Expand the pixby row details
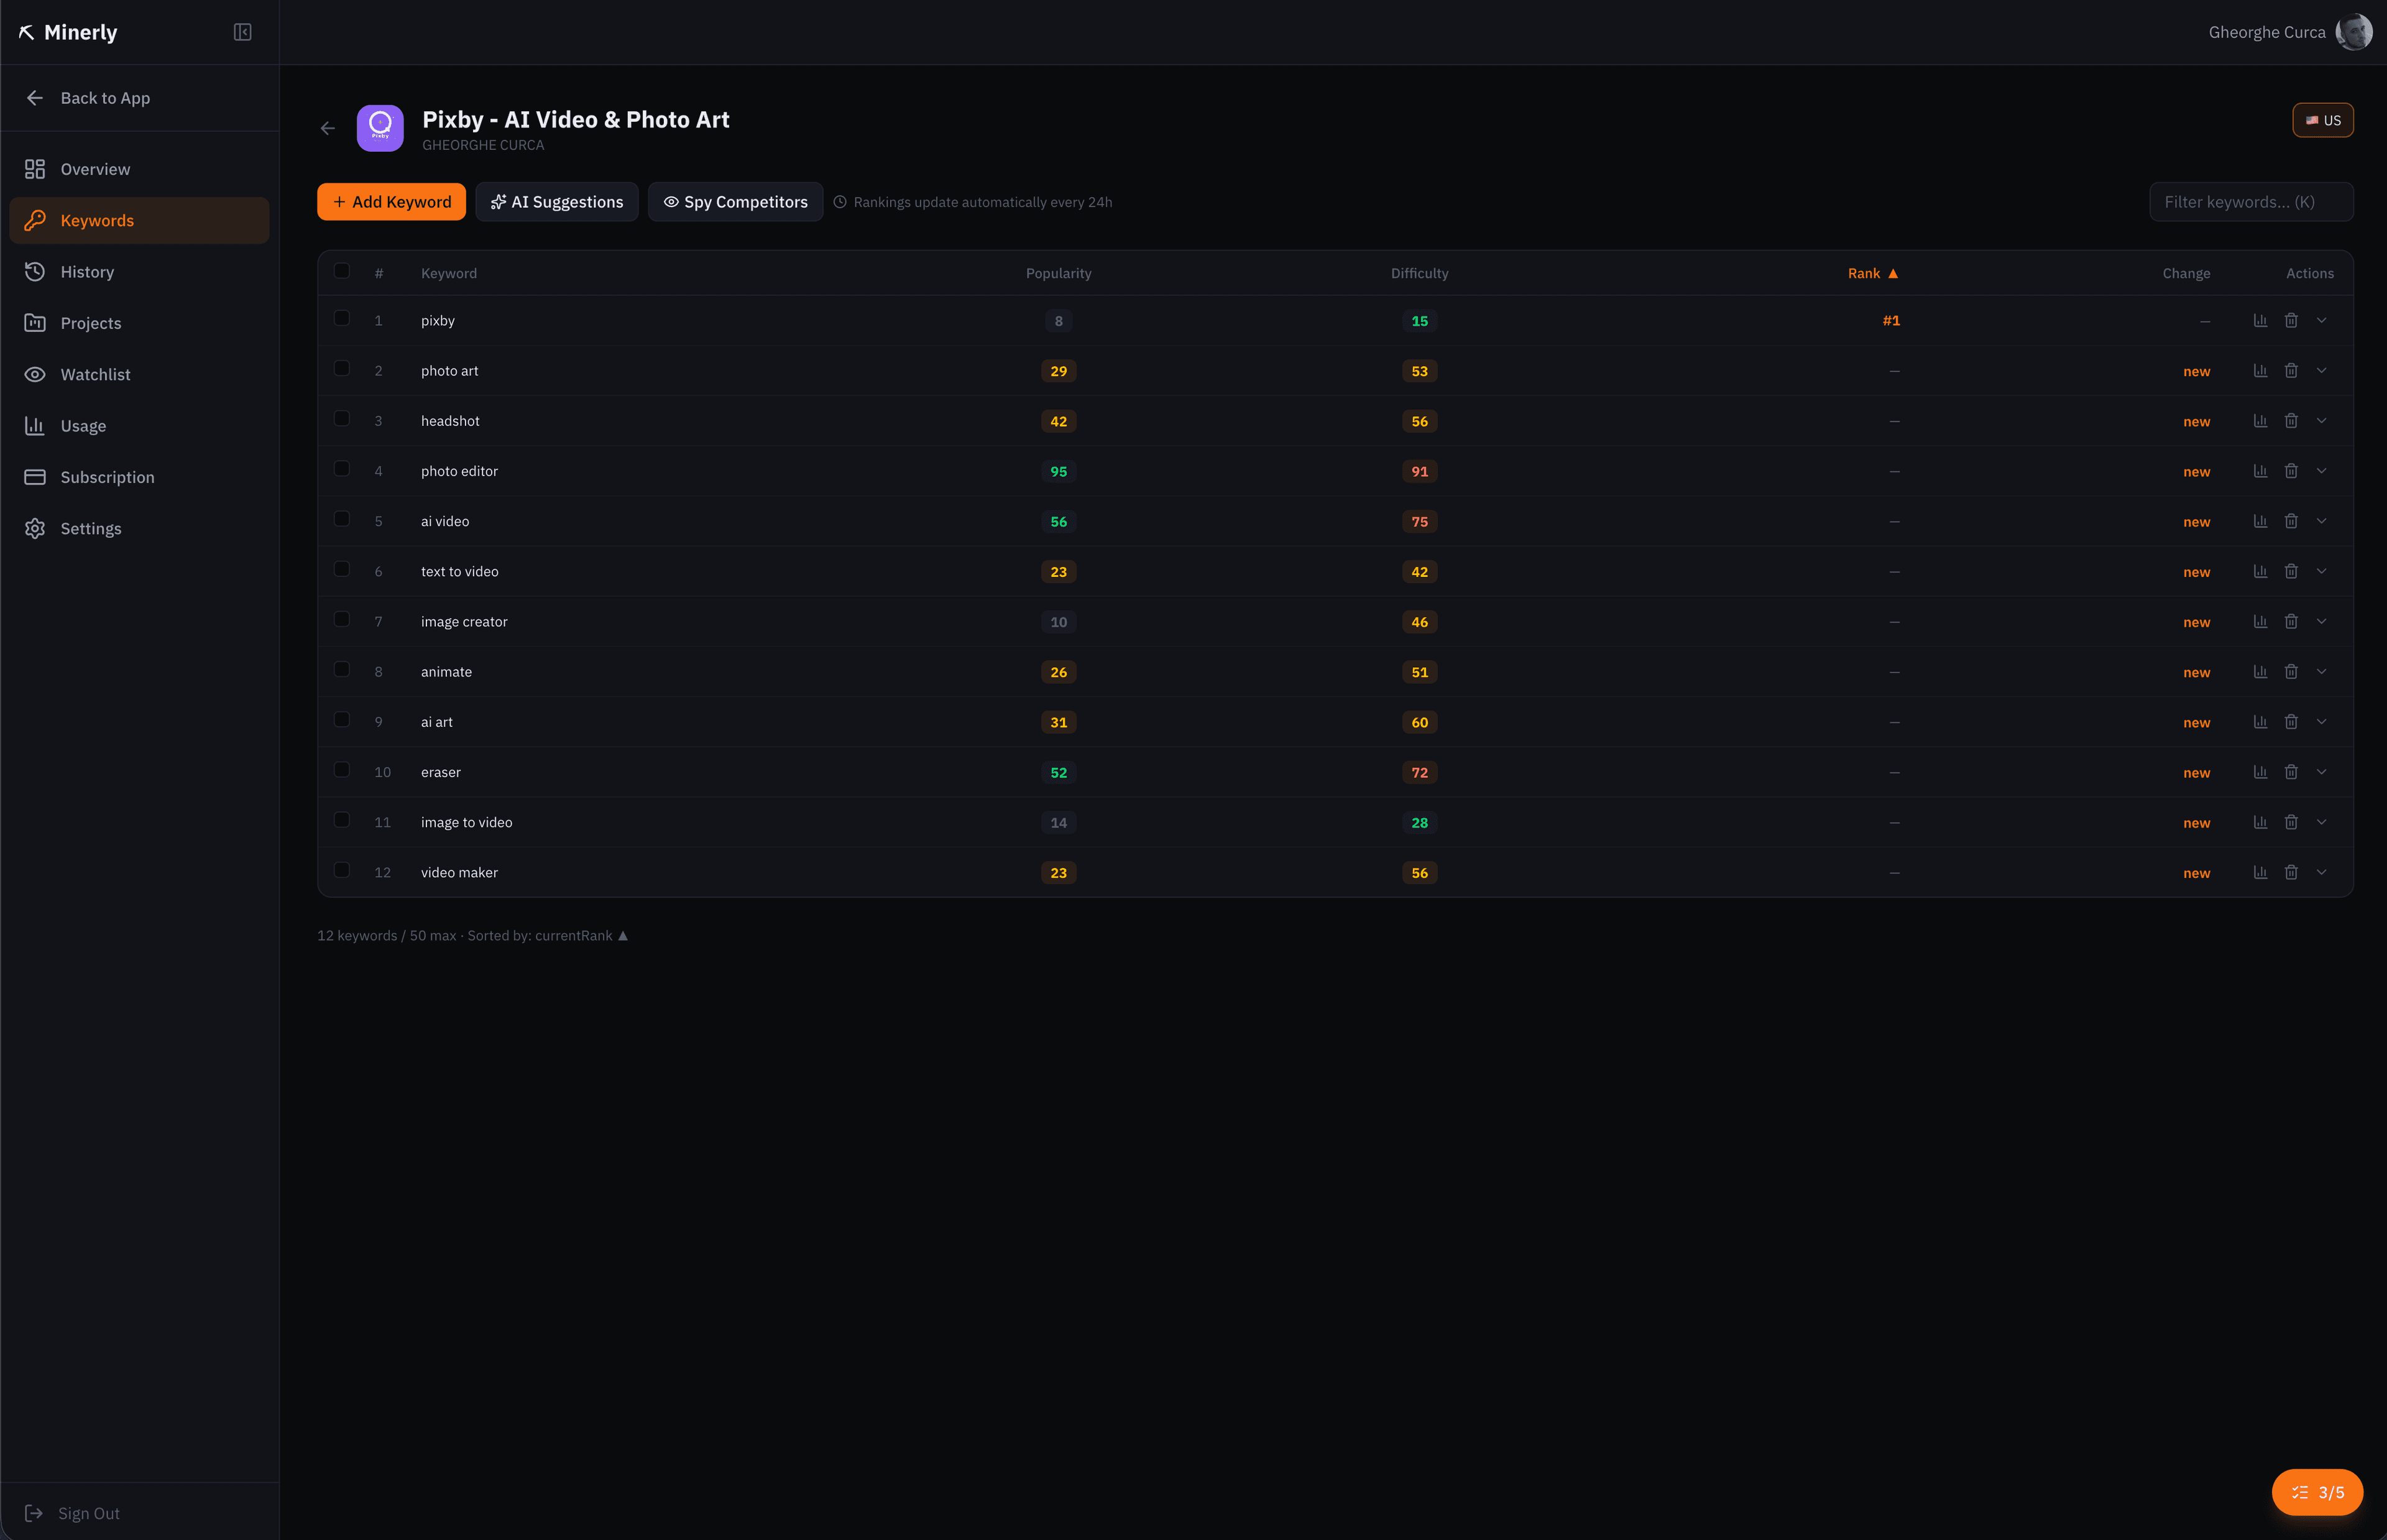Screen dimensions: 2387x1540 tap(2322, 320)
